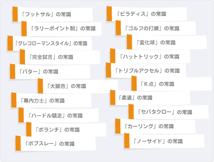Open the 「柔道」の常識 entry
Screen dimensions: 214x162
[x=135, y=98]
